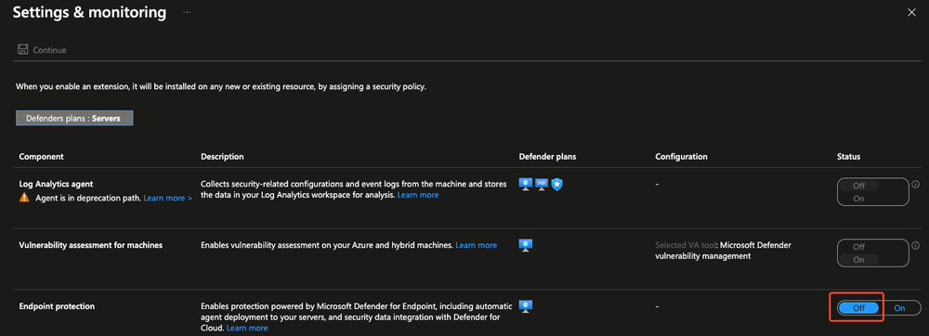
Task: Set Endpoint protection status to Off
Action: (858, 307)
